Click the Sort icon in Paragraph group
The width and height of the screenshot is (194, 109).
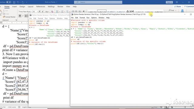click(80, 12)
